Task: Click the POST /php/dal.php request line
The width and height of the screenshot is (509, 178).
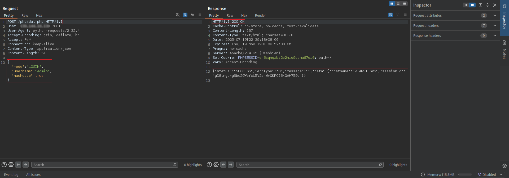Action: coord(35,21)
